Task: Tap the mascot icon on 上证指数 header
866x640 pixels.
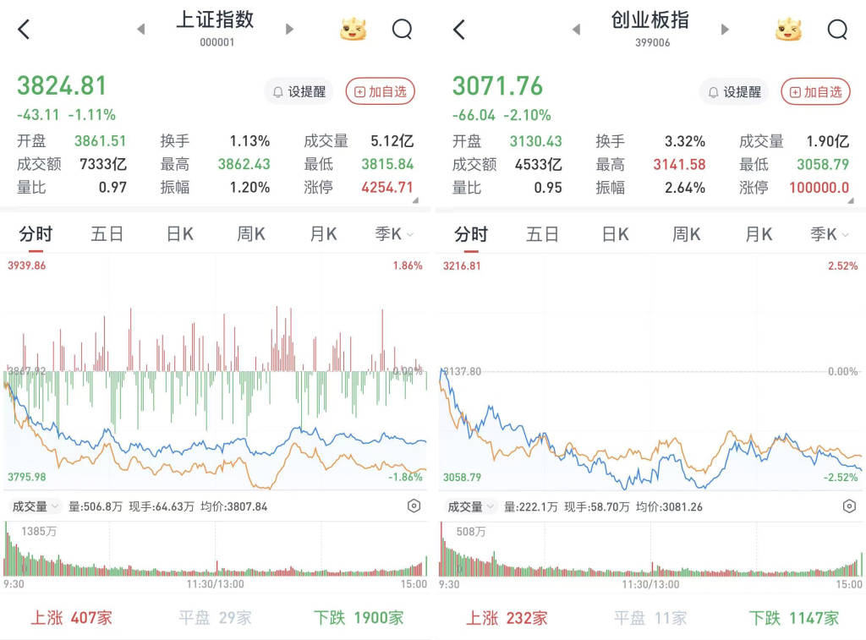Action: click(x=353, y=30)
